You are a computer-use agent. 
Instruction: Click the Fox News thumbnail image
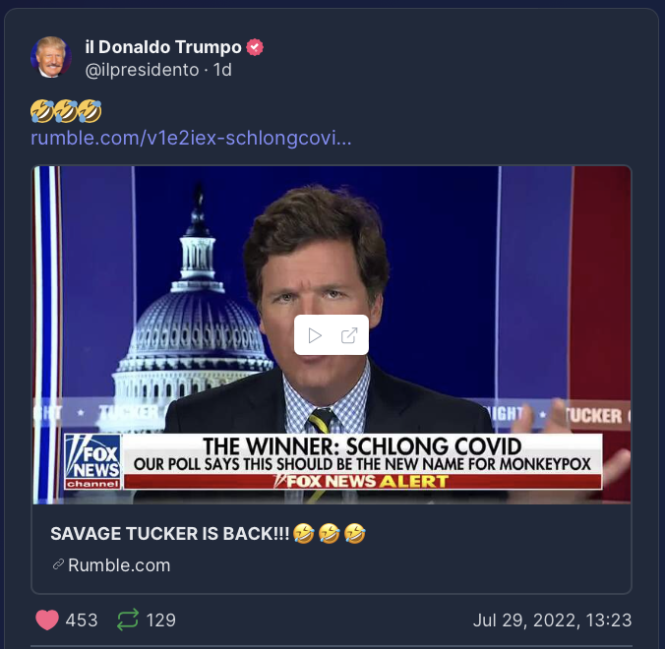tap(332, 335)
